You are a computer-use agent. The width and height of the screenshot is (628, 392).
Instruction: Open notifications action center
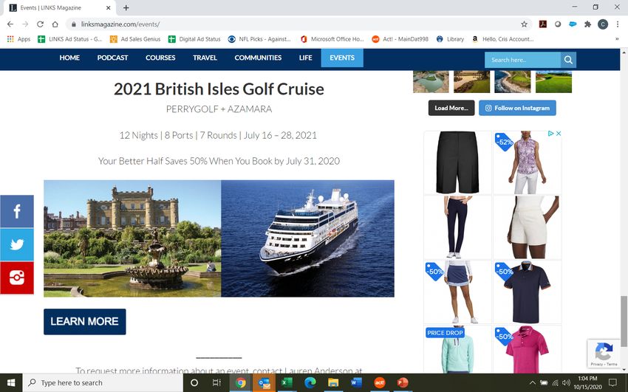(x=612, y=383)
